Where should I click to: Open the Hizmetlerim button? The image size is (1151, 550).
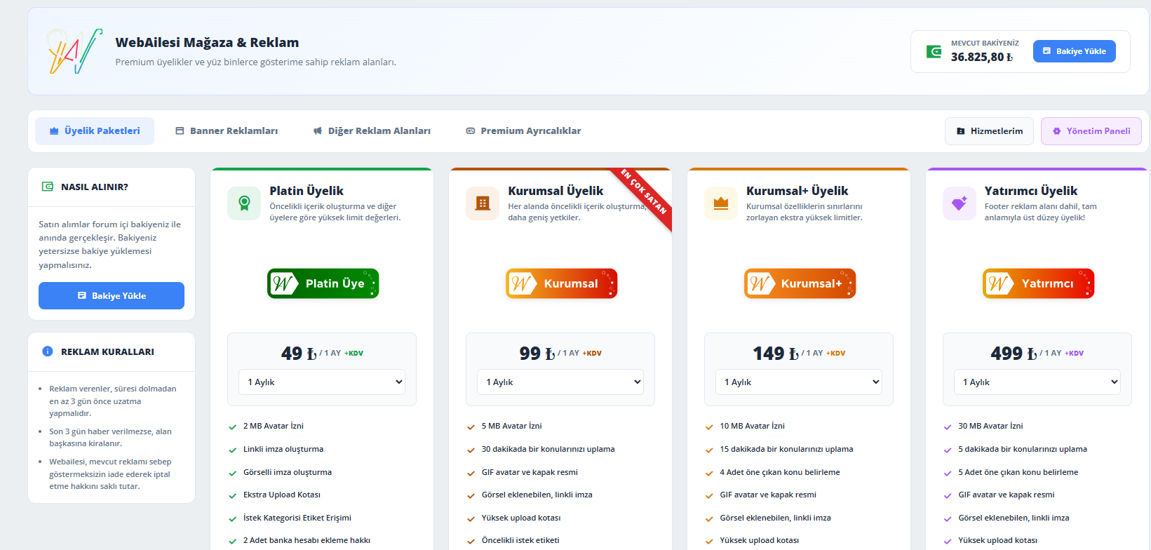[x=990, y=131]
